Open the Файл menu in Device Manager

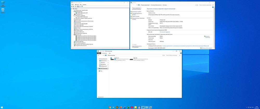pos(73,4)
